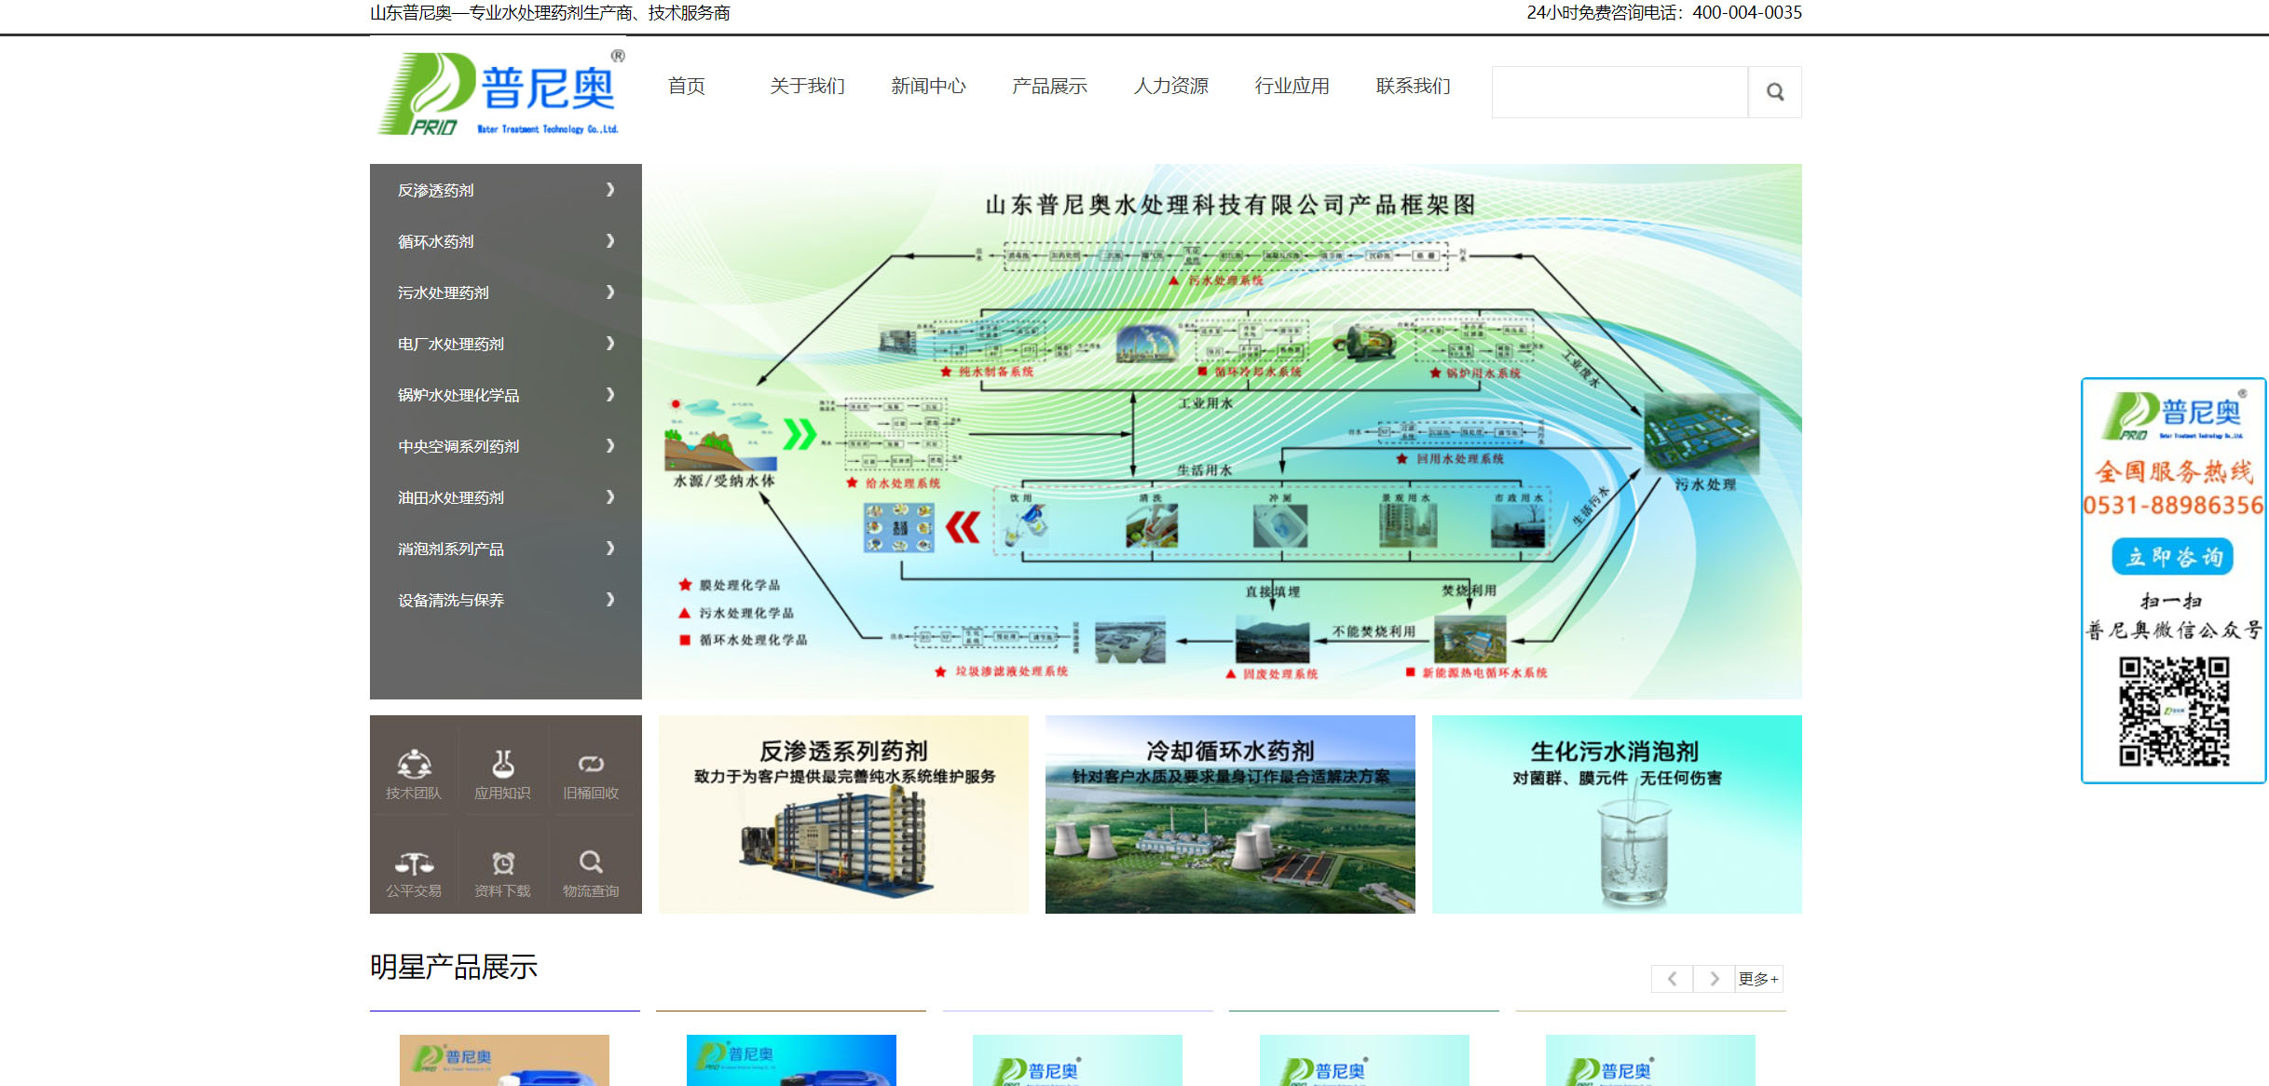Viewport: 2269px width, 1086px height.
Task: Click the 400-004-0035 phone text
Action: coord(1747,13)
